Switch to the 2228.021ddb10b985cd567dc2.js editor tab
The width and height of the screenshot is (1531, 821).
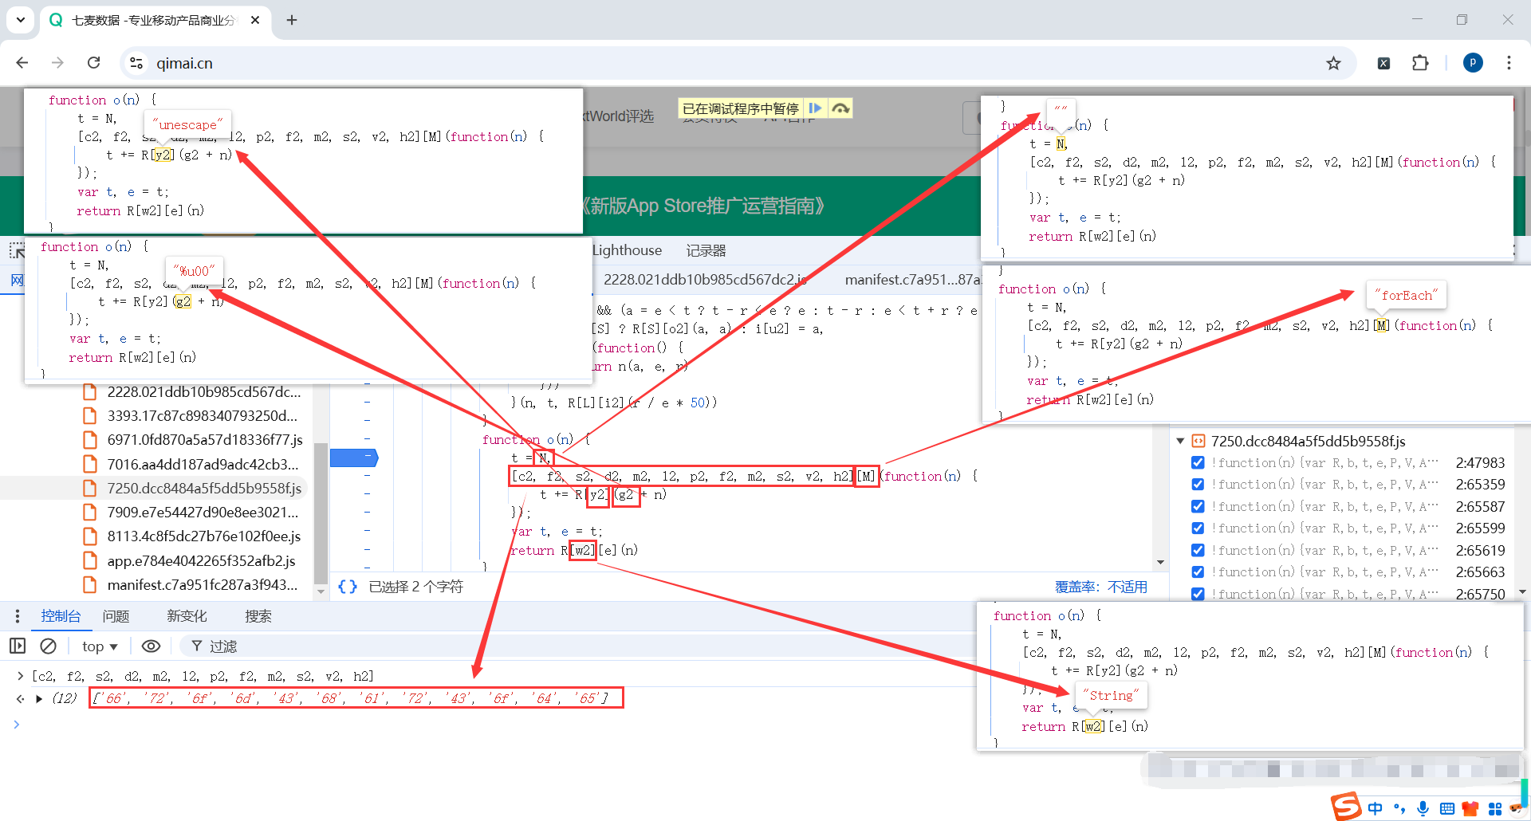tap(705, 280)
